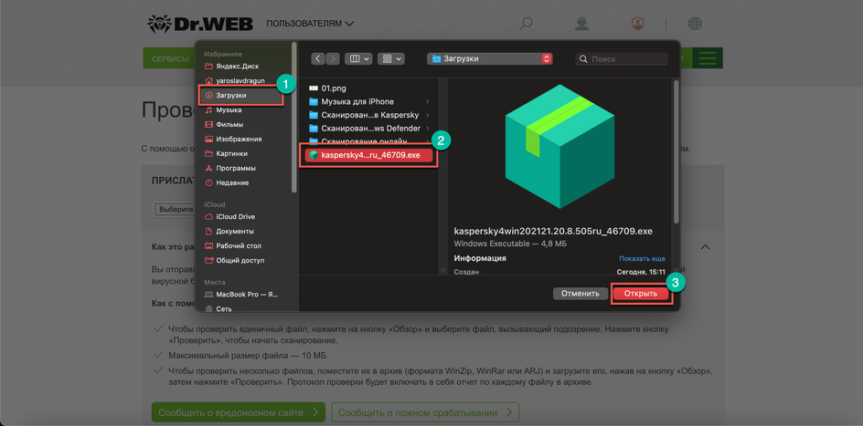Select kaspersky4...ru_46709.exe file
This screenshot has width=863, height=426.
point(370,155)
